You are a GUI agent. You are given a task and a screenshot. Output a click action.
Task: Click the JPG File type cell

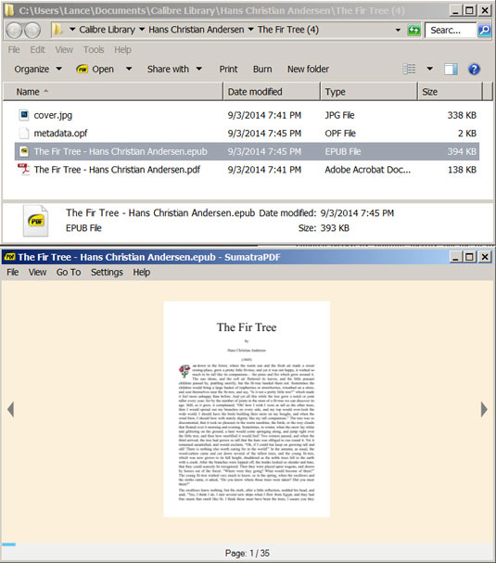(339, 115)
